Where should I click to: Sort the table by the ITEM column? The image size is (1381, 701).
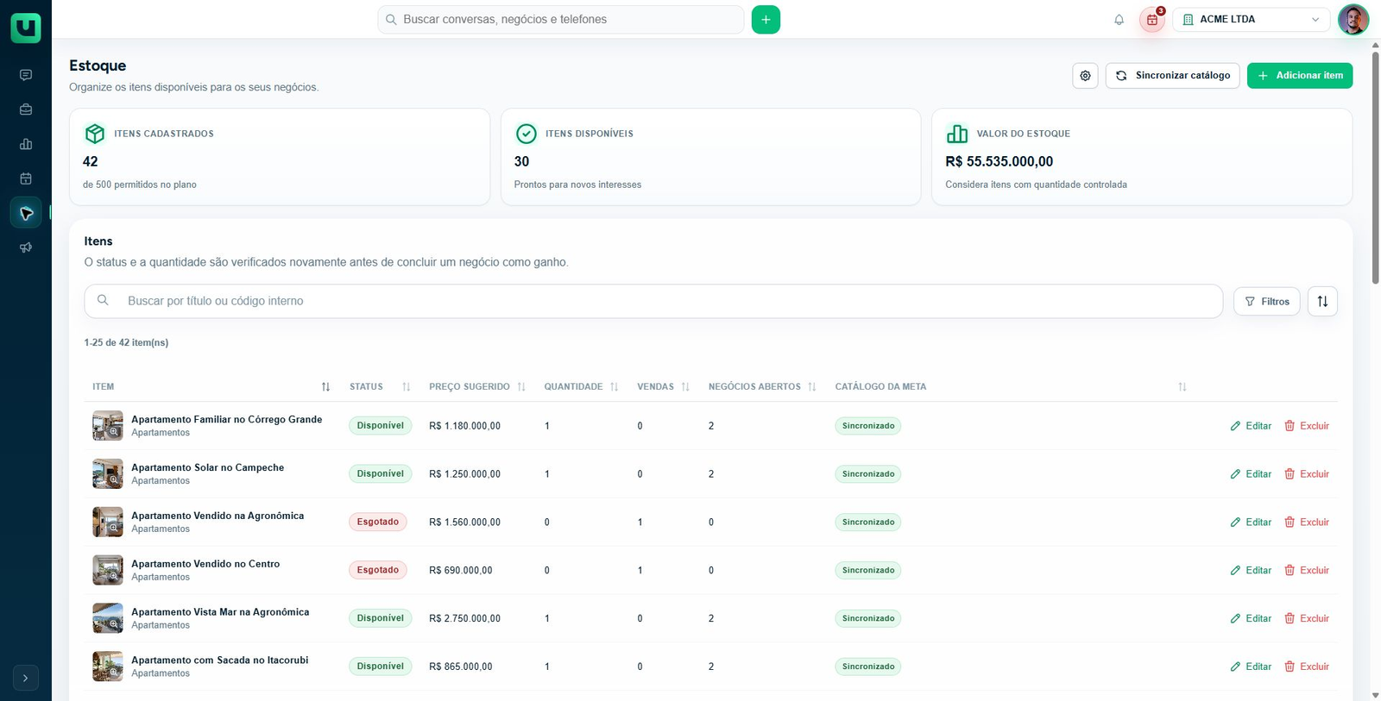coord(325,387)
